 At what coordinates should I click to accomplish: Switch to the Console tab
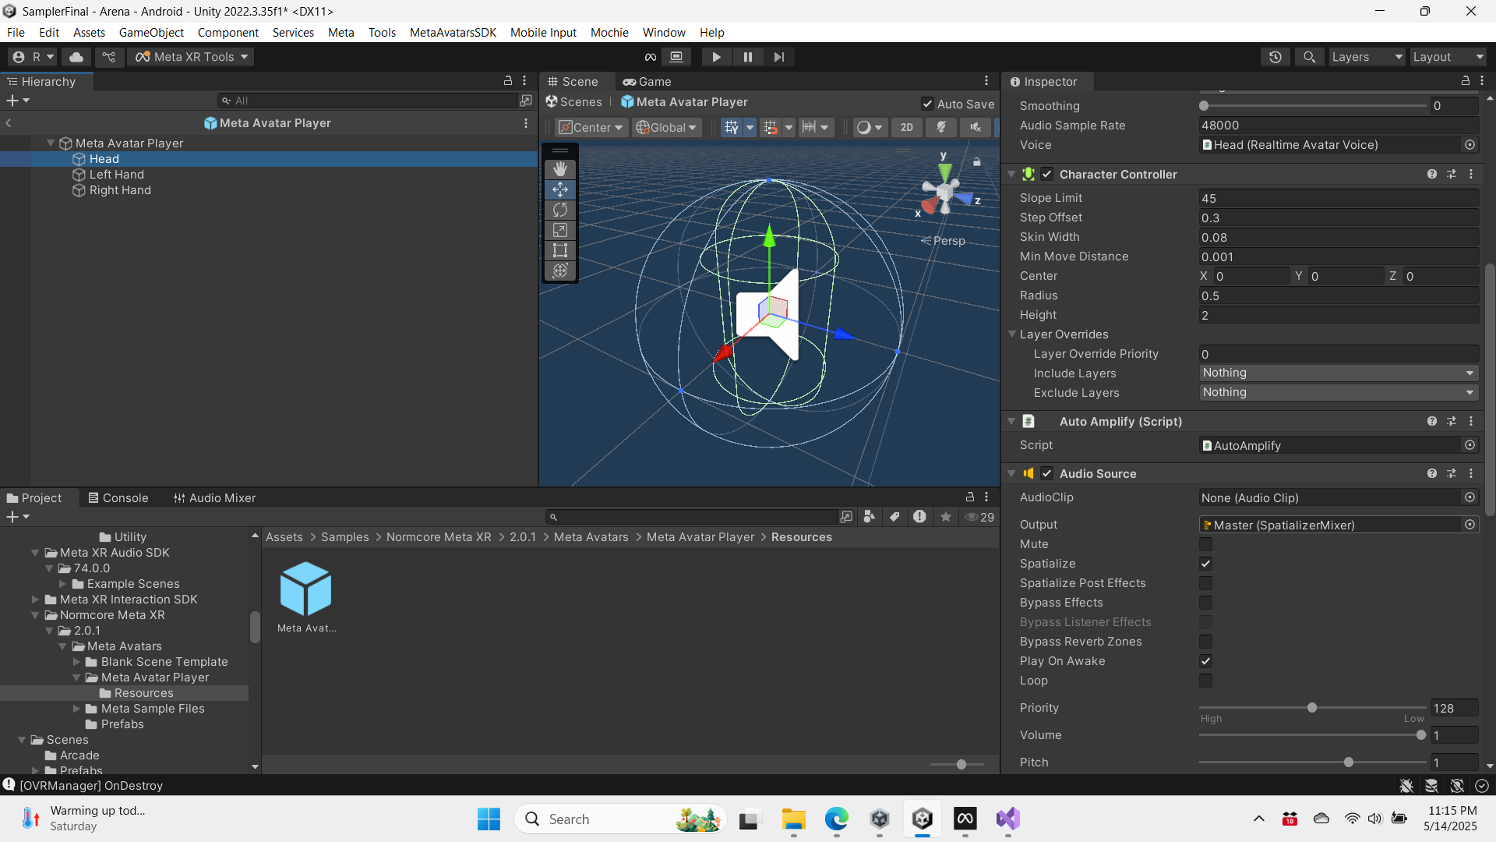pyautogui.click(x=118, y=498)
